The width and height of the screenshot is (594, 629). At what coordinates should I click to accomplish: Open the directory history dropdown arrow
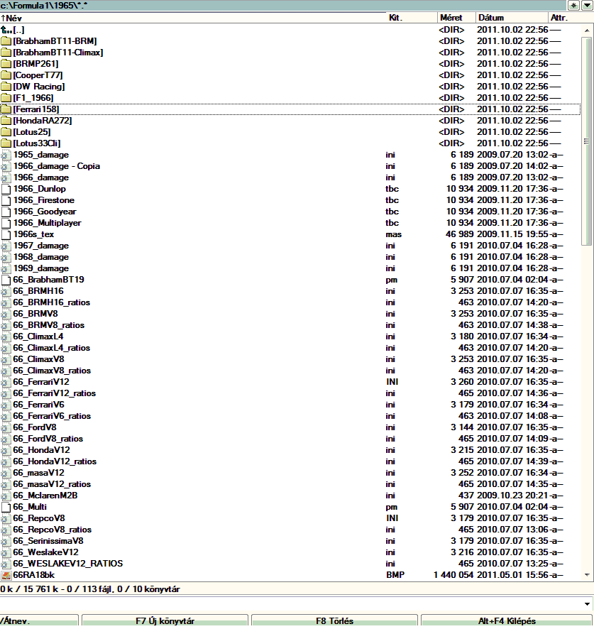587,5
